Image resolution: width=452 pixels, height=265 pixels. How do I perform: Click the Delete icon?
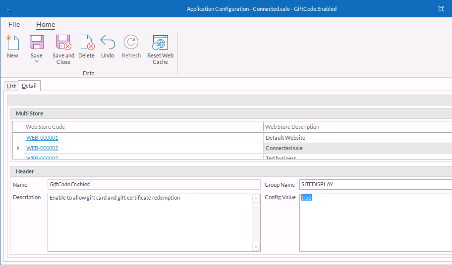click(x=87, y=42)
